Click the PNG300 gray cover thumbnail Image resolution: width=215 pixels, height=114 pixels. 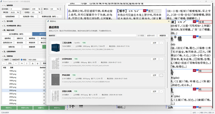(x=55, y=80)
